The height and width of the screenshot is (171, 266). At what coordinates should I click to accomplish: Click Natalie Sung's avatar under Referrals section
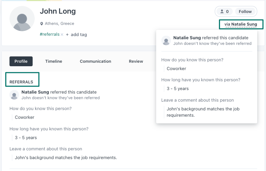click(x=14, y=95)
